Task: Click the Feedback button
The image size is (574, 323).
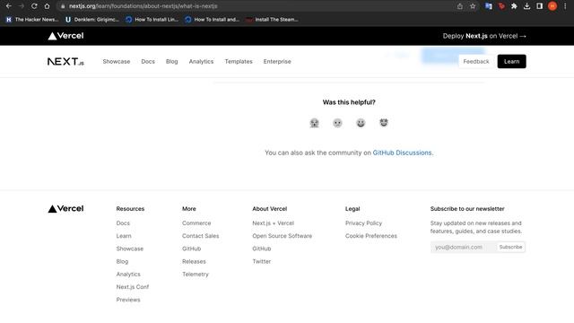Action: (476, 62)
